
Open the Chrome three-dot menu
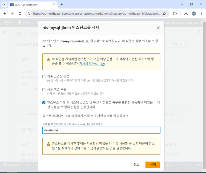coord(201,14)
